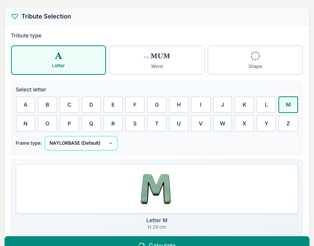Click the chevron in NAYLORBASE dropdown
This screenshot has width=314, height=246.
(111, 143)
